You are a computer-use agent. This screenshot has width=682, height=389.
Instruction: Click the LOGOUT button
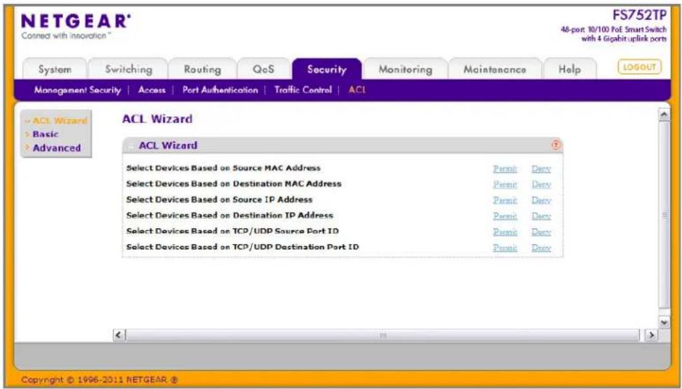point(639,67)
